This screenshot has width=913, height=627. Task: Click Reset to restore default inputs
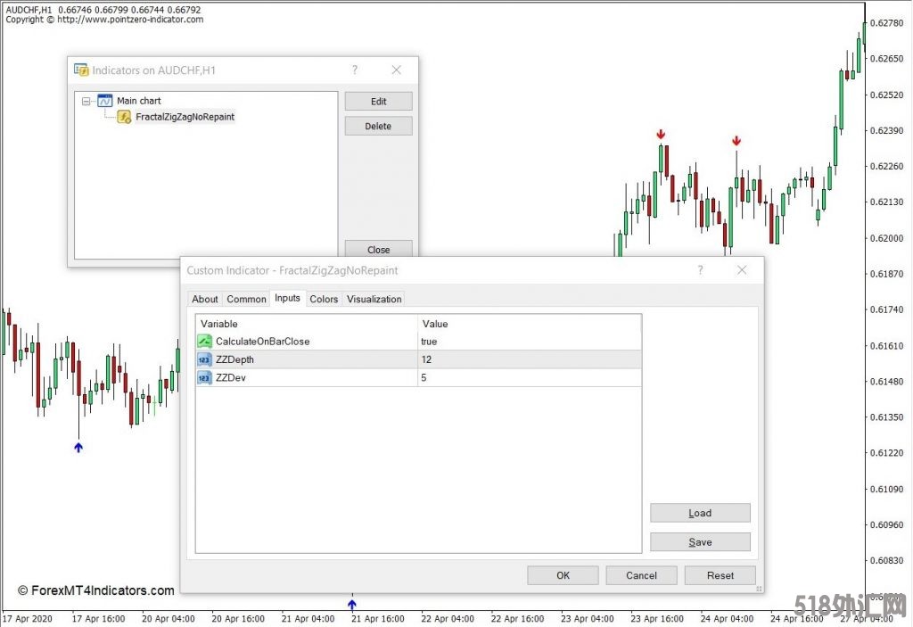(720, 575)
